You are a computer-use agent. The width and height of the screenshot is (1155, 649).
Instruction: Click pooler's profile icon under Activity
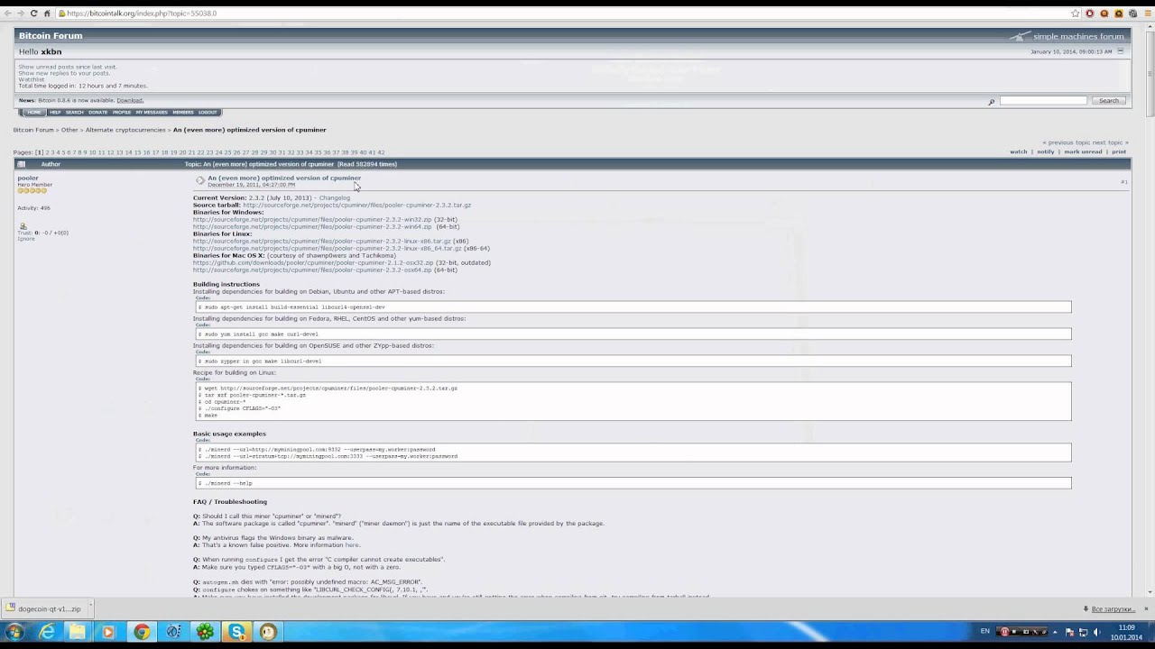coord(23,226)
